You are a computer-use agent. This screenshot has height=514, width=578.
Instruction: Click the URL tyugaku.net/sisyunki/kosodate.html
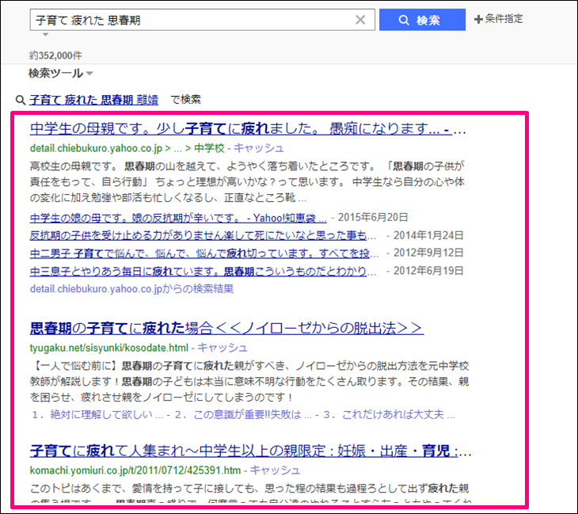[109, 348]
